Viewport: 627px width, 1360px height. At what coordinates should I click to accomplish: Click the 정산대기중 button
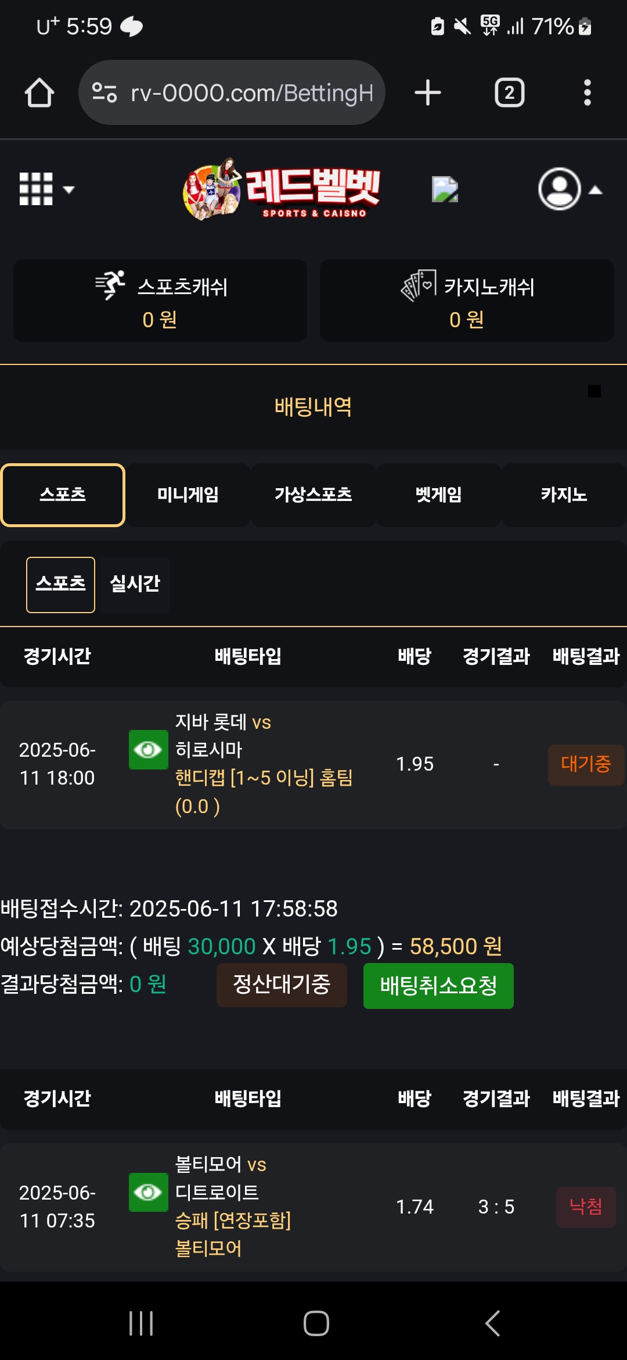pyautogui.click(x=282, y=985)
